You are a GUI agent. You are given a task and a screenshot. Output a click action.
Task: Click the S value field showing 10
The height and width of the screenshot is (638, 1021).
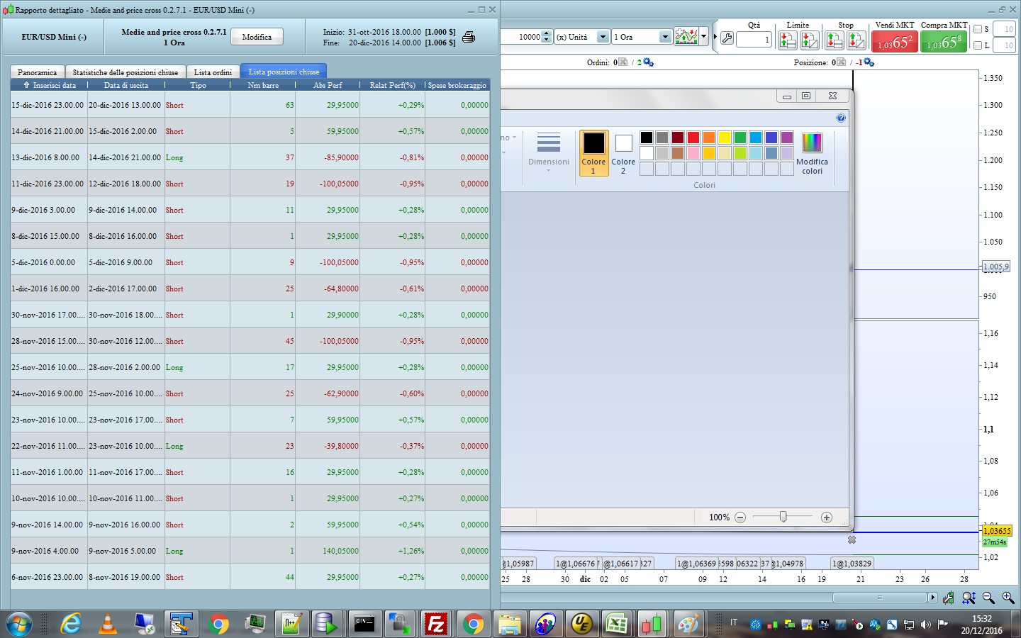point(1004,29)
